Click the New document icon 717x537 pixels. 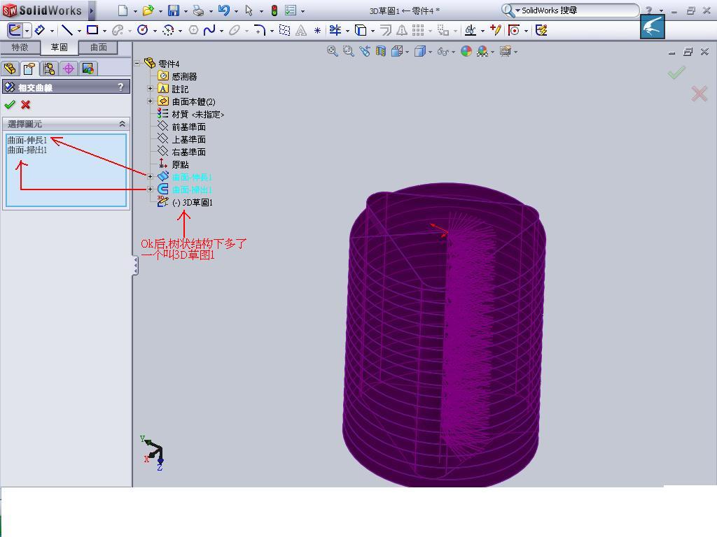123,10
